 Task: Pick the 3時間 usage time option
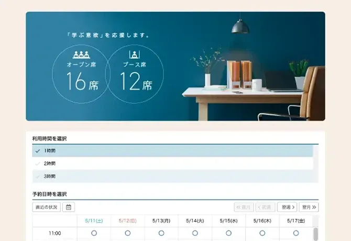pyautogui.click(x=172, y=177)
